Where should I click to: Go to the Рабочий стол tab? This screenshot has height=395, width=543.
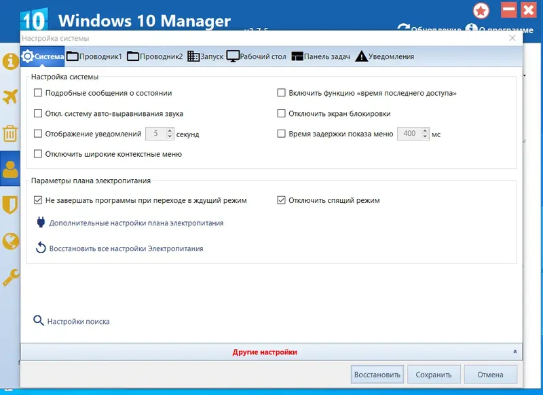tap(257, 56)
